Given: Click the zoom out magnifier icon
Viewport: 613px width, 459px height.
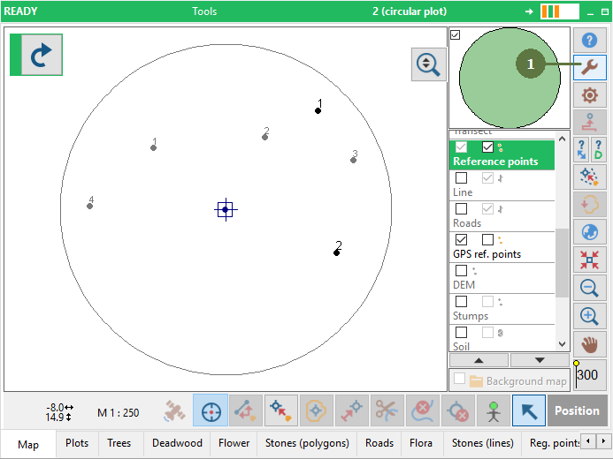Looking at the screenshot, I should [590, 288].
